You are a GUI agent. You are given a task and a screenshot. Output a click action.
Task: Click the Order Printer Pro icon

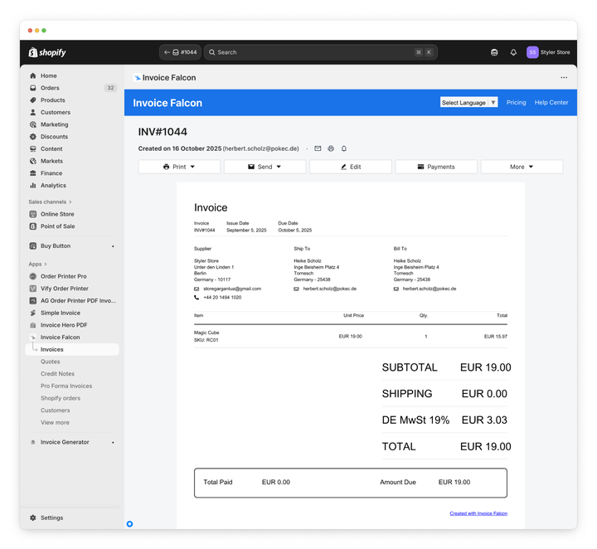point(33,276)
